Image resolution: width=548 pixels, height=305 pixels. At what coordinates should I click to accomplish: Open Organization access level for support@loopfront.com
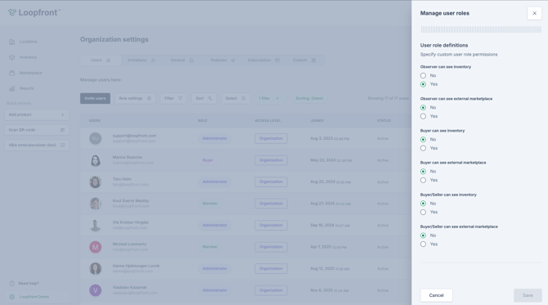[x=271, y=138]
